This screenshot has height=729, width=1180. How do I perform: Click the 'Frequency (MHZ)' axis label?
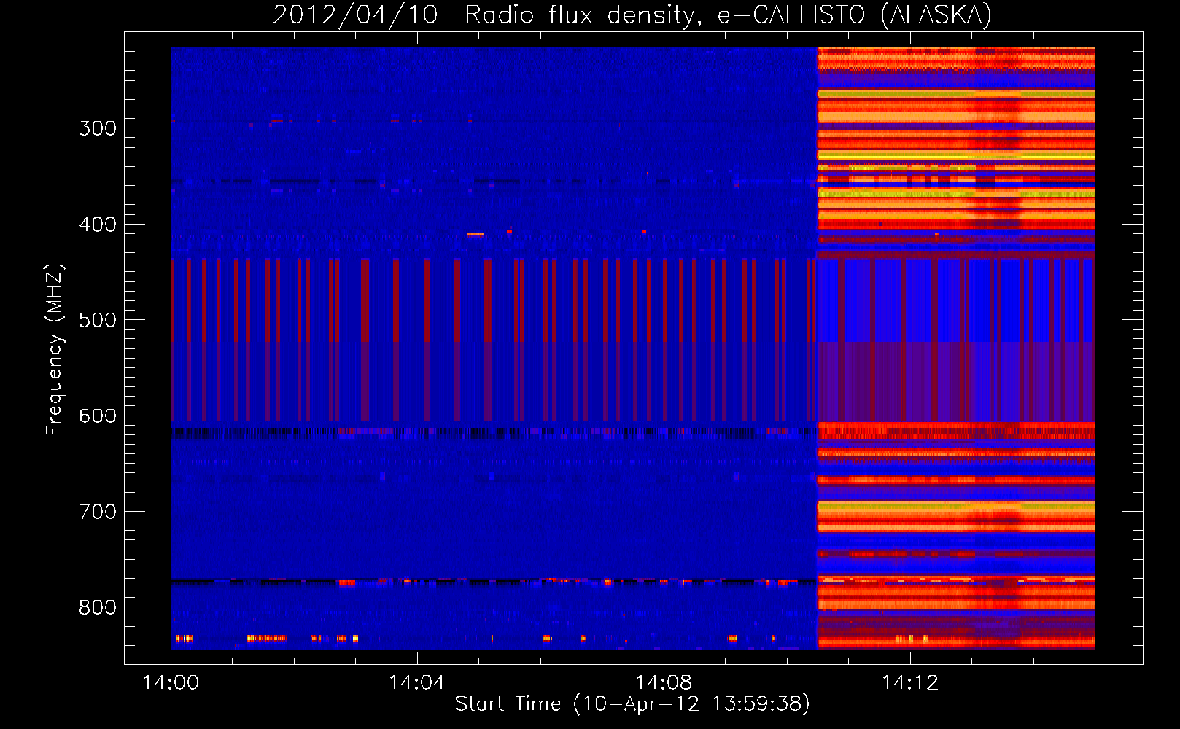55,350
